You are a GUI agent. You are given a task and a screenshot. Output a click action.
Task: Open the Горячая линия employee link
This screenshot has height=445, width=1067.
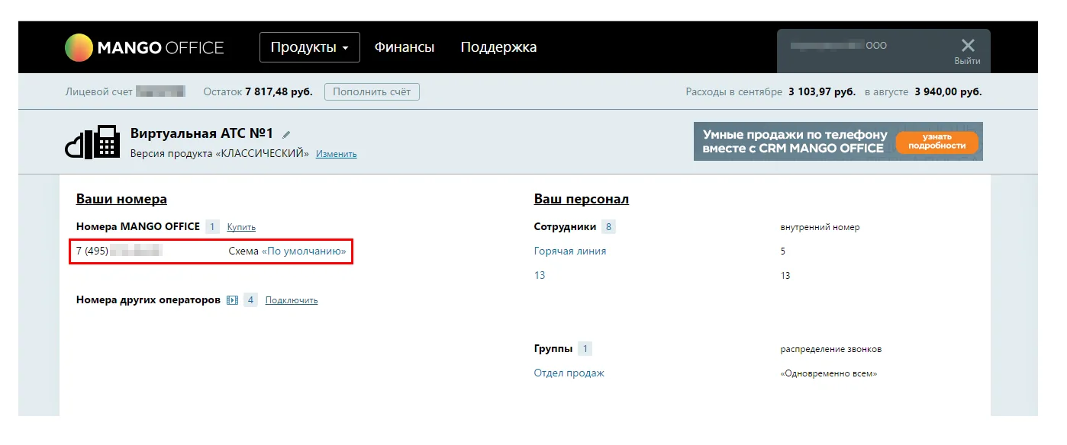click(x=570, y=251)
